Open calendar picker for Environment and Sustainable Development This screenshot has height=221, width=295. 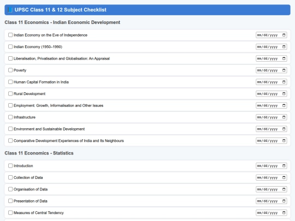[284, 129]
